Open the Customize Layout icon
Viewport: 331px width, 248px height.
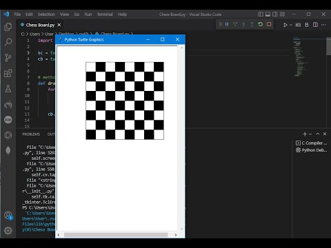(x=282, y=14)
